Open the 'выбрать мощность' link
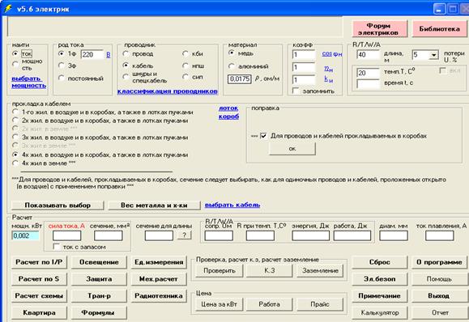469x322 pixels. [28, 82]
